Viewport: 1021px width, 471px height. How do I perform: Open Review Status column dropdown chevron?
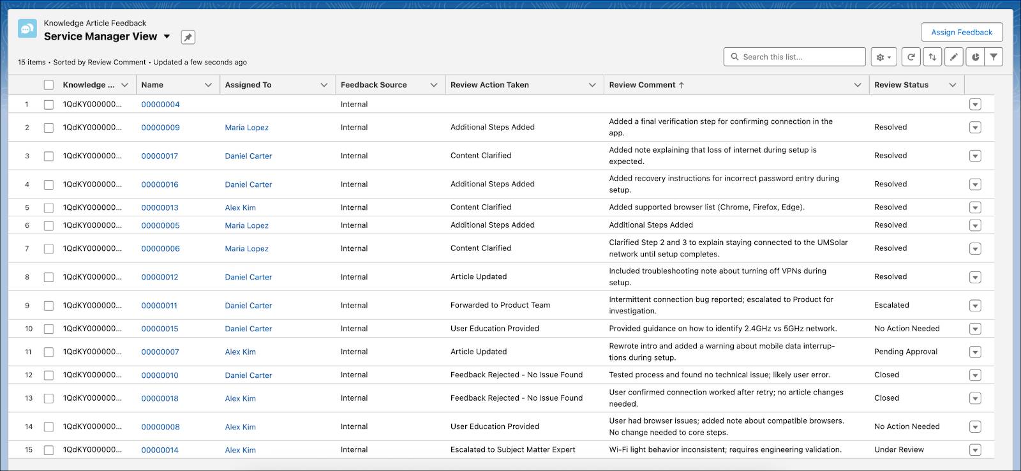click(953, 85)
